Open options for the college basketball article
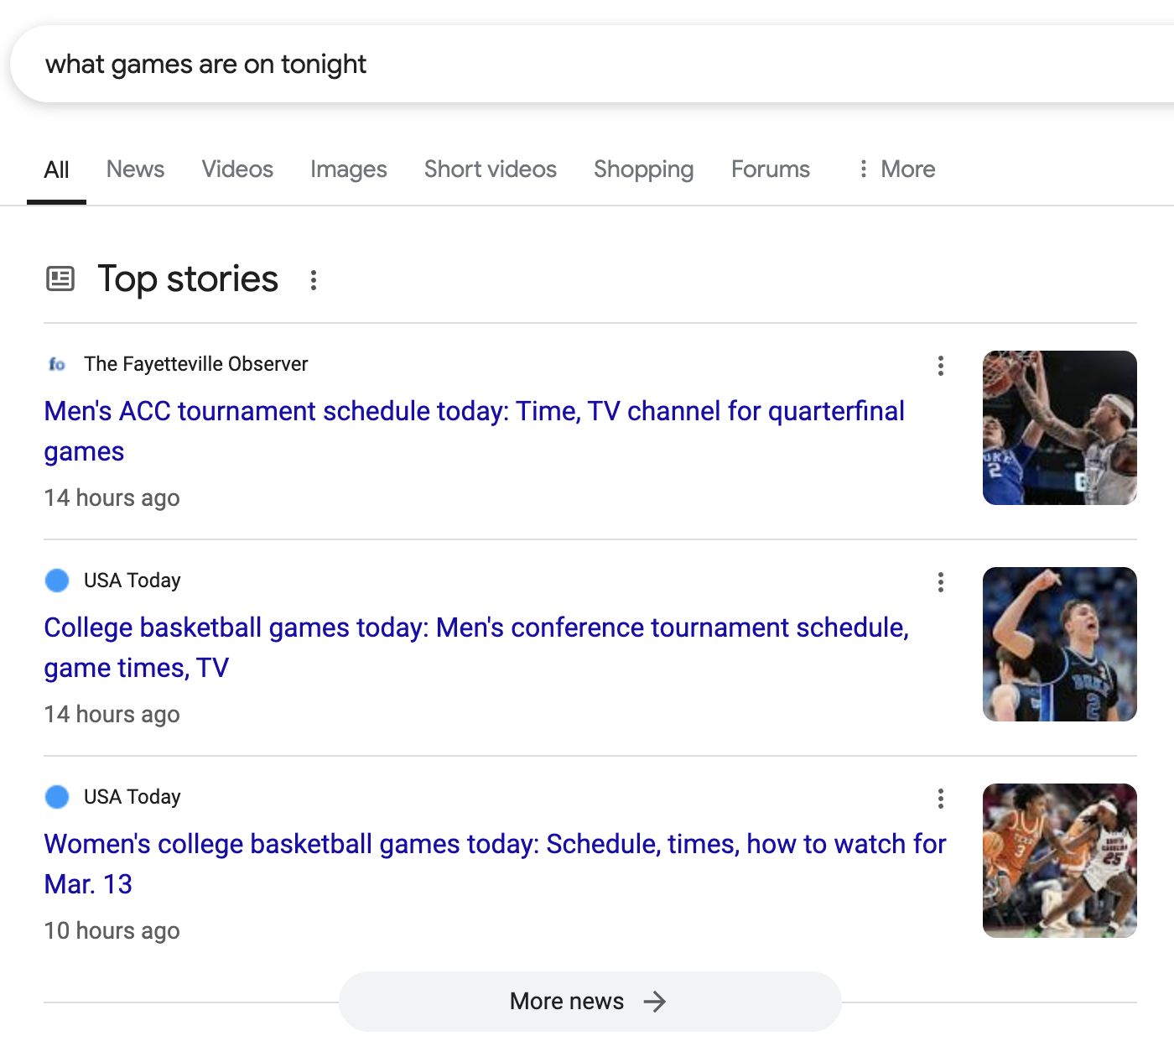1174x1057 pixels. (x=940, y=582)
